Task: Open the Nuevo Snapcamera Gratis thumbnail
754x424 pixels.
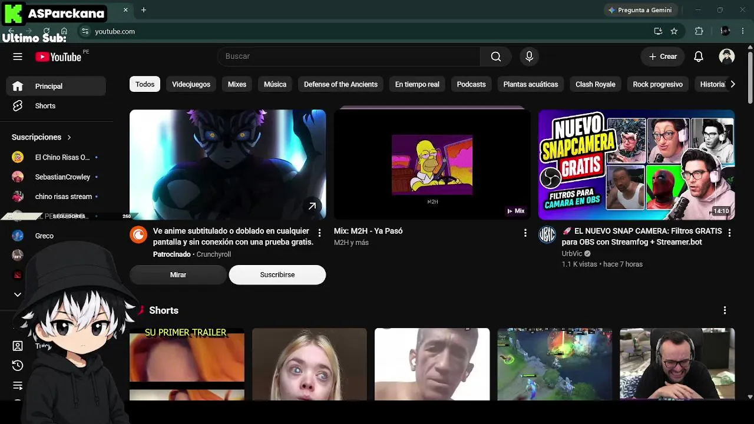Action: click(636, 164)
